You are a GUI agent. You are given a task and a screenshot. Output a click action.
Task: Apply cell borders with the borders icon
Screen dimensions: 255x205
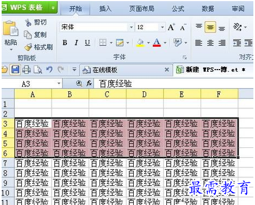pyautogui.click(x=103, y=43)
